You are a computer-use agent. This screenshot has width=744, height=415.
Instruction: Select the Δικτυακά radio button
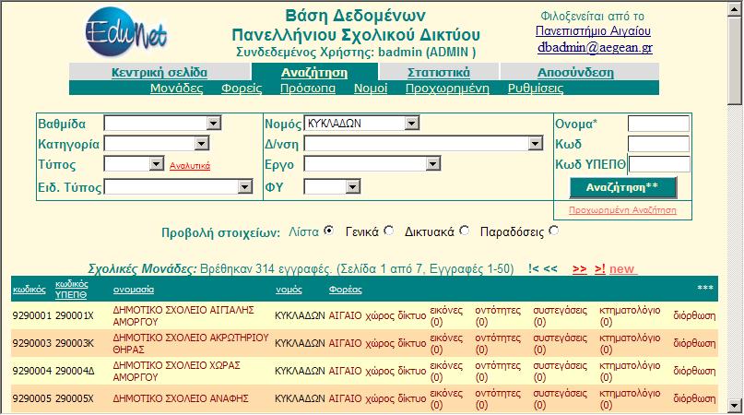point(465,231)
